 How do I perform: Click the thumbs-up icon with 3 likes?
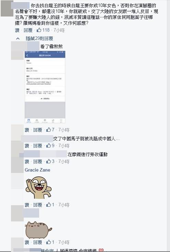click(48, 161)
